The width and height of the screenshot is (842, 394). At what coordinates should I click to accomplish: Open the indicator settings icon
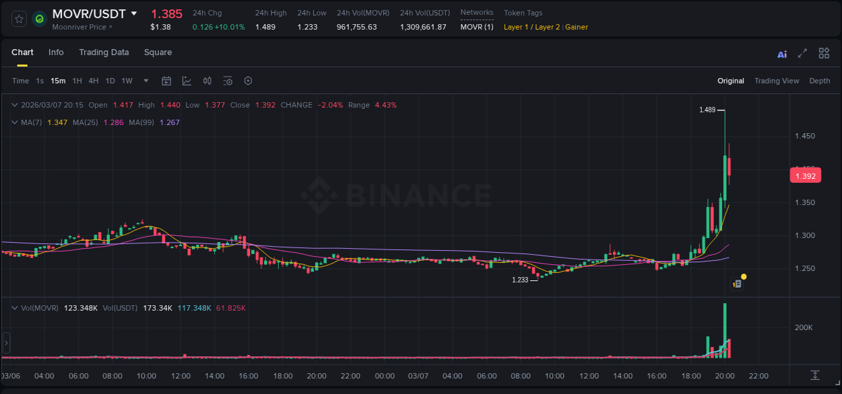pyautogui.click(x=228, y=81)
